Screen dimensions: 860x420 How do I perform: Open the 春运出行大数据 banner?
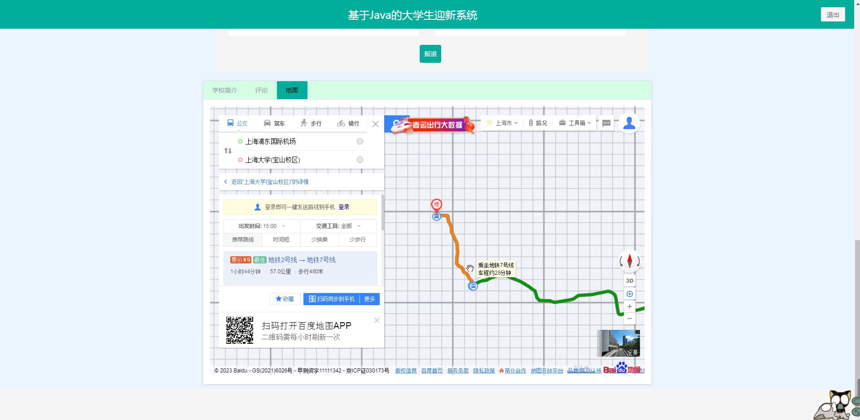pyautogui.click(x=432, y=125)
